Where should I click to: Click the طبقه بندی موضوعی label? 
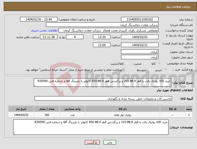[180, 64]
